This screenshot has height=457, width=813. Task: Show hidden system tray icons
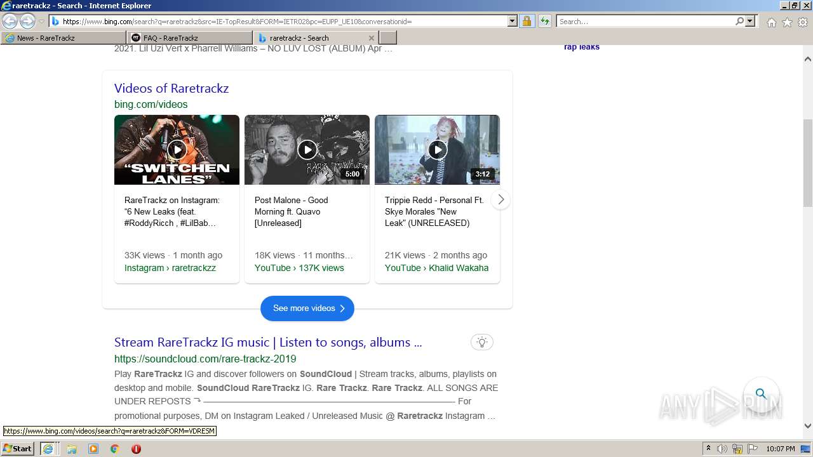click(708, 449)
